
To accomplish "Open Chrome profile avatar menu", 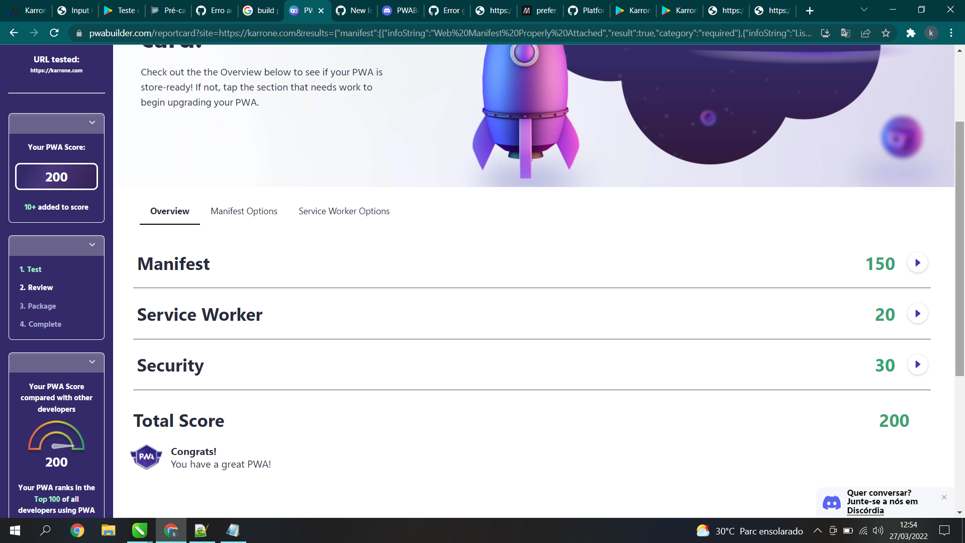I will tap(932, 33).
